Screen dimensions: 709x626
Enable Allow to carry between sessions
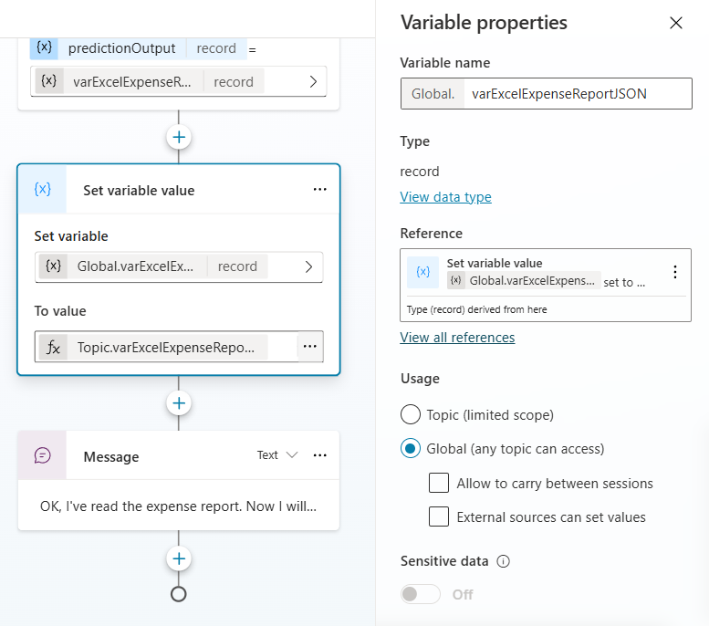point(439,483)
